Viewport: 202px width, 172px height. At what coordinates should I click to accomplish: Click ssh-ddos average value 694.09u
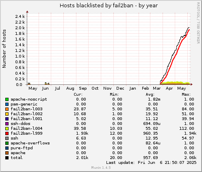tap(152, 124)
